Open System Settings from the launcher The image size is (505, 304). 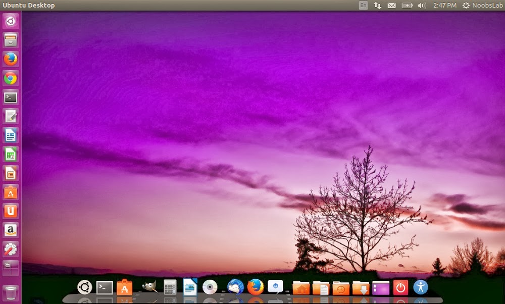[x=11, y=249]
